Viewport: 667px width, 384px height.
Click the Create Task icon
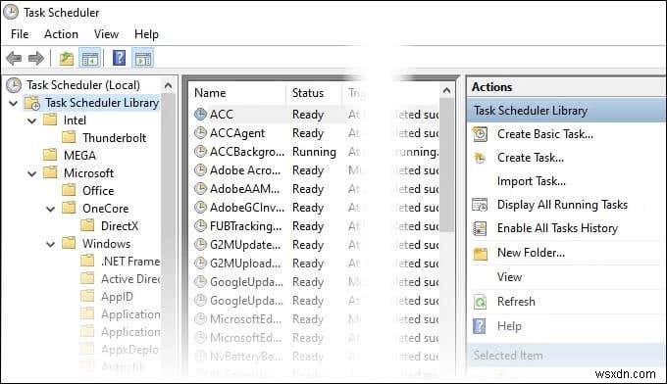coord(480,158)
